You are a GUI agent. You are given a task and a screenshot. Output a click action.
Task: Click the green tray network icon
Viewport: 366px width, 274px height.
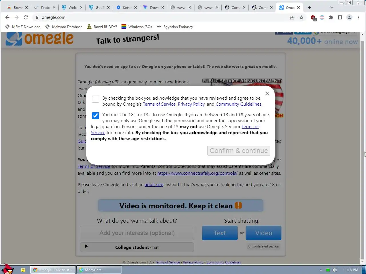click(x=328, y=270)
